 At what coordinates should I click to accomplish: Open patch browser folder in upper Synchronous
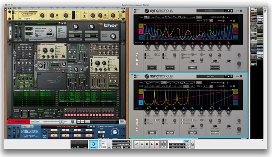(229, 11)
